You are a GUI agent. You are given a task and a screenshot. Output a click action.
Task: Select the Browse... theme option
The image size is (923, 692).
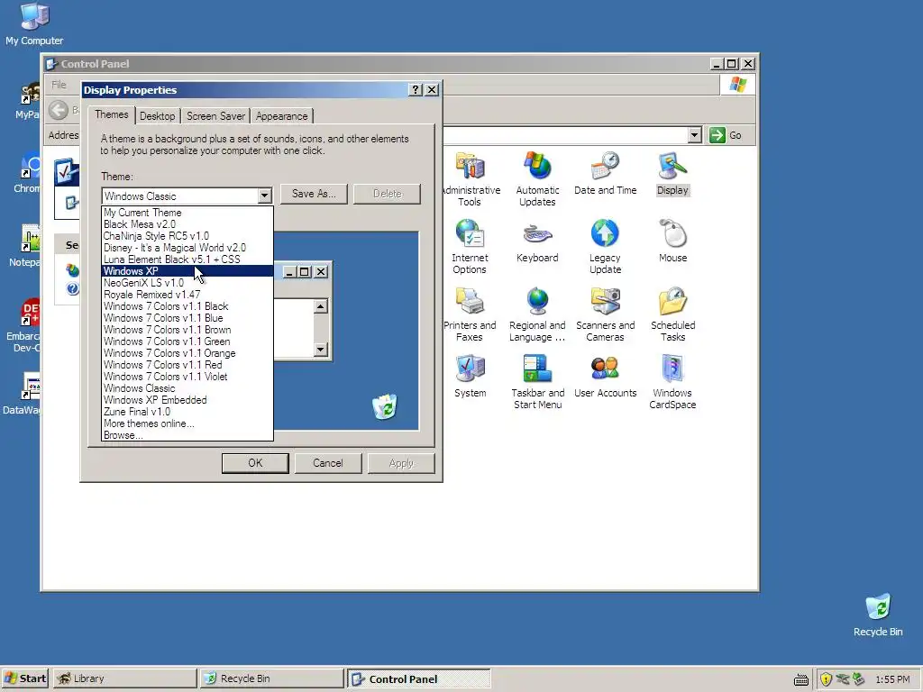[x=187, y=435]
